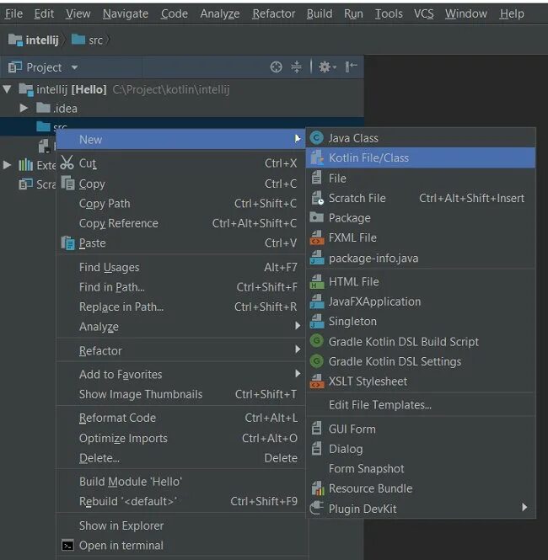548x560 pixels.
Task: Click the Singleton template icon
Action: (x=317, y=321)
